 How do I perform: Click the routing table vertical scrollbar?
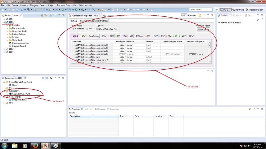(x=210, y=51)
